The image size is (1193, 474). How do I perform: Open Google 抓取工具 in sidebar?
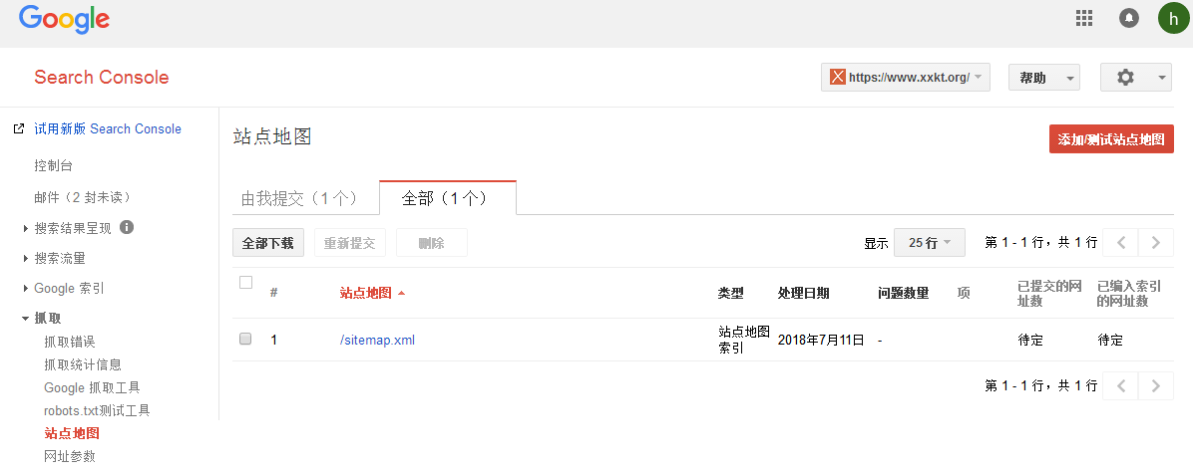pos(92,387)
